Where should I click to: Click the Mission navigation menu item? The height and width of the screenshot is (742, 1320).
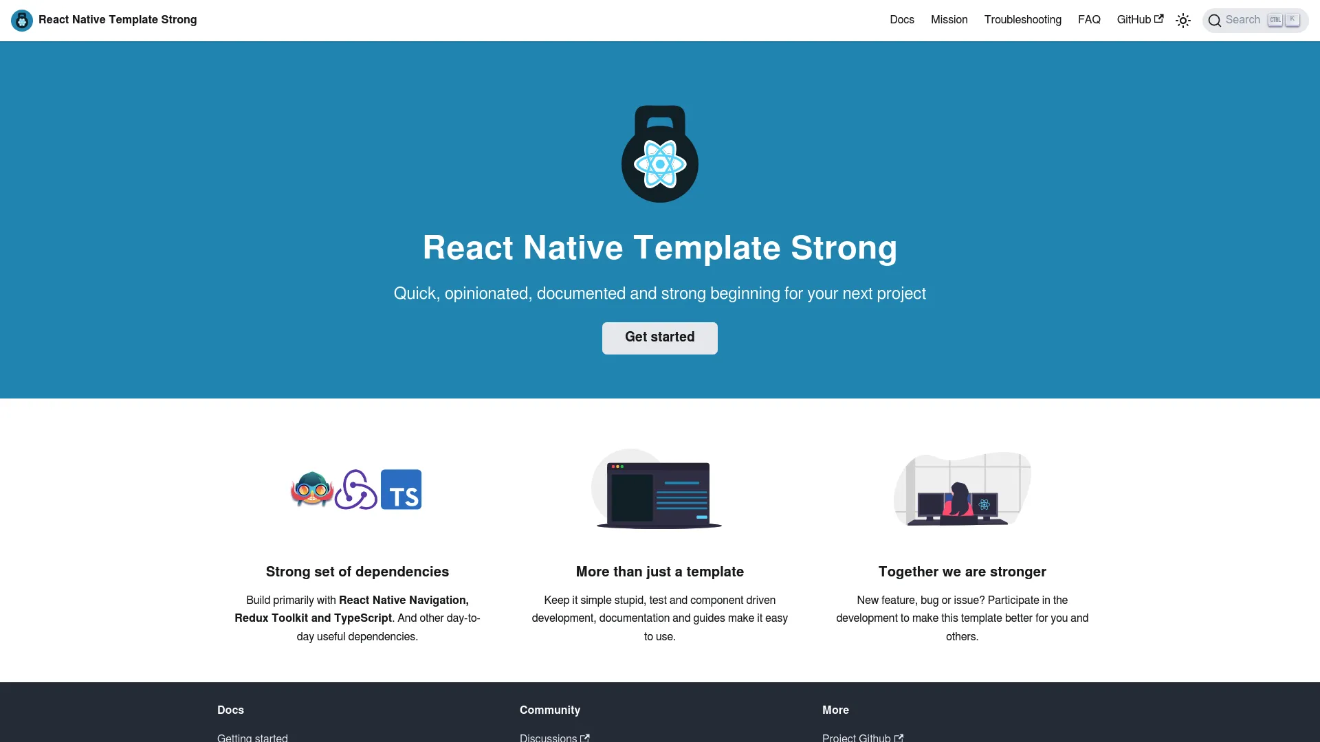pos(949,19)
